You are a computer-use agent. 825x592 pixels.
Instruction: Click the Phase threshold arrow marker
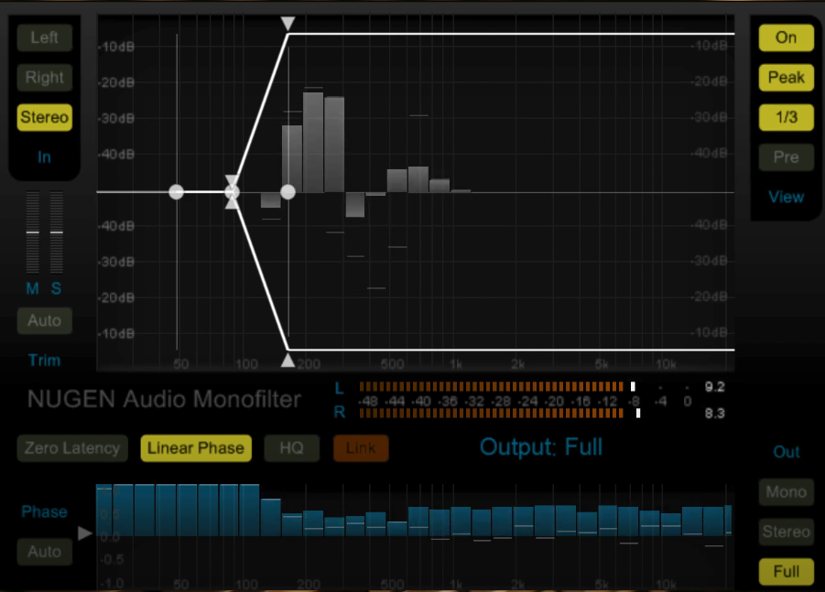pos(85,533)
